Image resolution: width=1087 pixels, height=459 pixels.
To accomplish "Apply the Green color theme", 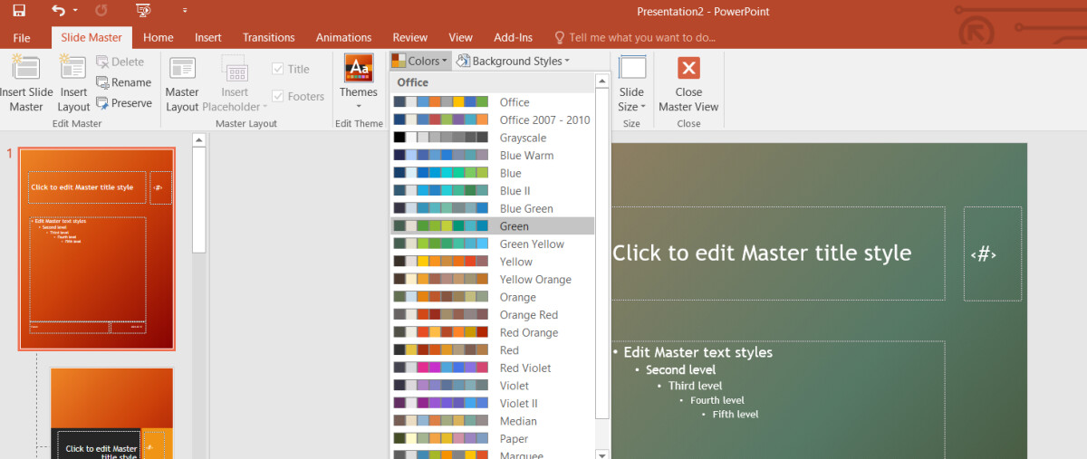I will click(493, 226).
